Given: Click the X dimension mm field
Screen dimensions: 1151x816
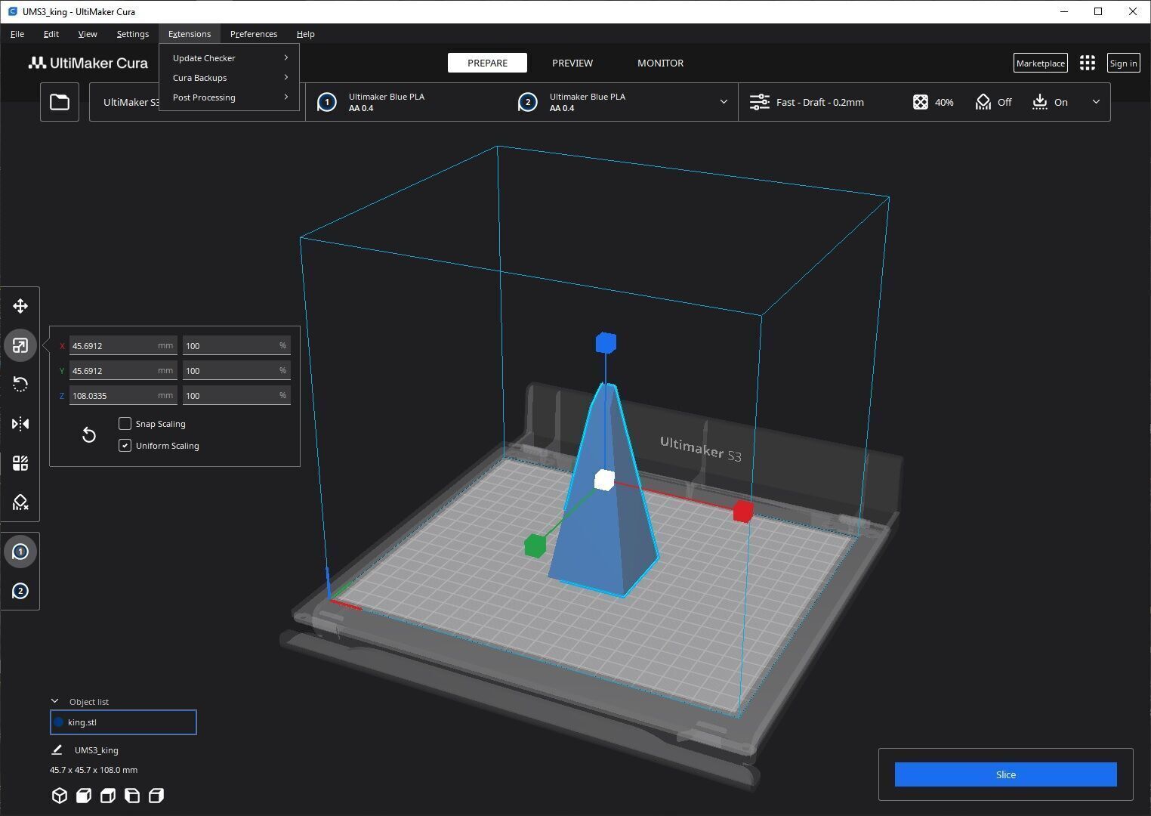Looking at the screenshot, I should click(x=123, y=345).
